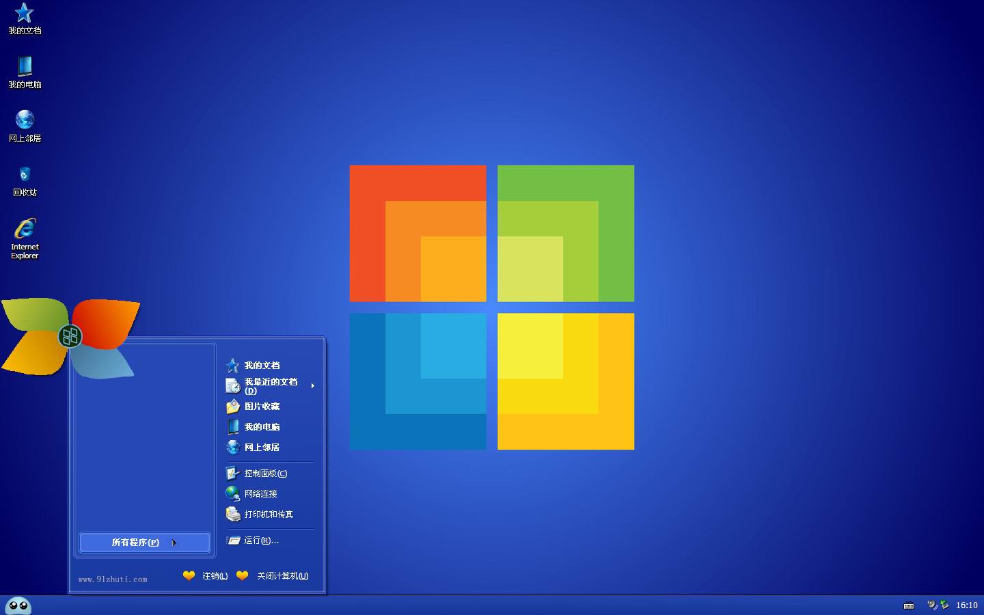Open the speaker volume tray icon

(x=932, y=605)
